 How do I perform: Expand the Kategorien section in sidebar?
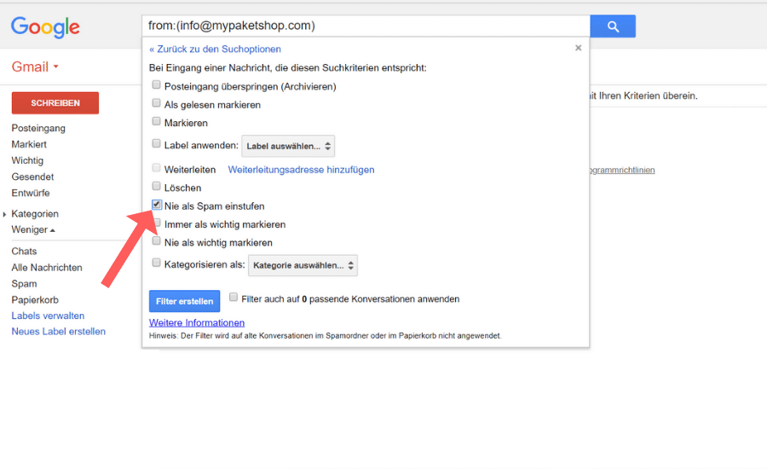pyautogui.click(x=34, y=214)
